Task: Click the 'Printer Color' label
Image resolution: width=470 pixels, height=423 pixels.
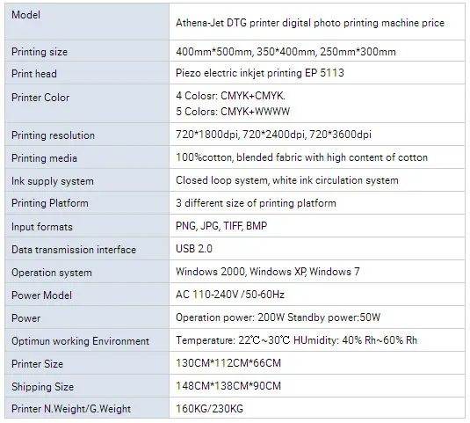Action: 40,98
